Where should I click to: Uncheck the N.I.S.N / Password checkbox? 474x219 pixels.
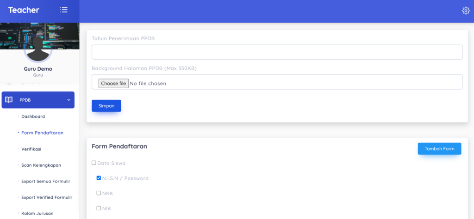pyautogui.click(x=99, y=178)
